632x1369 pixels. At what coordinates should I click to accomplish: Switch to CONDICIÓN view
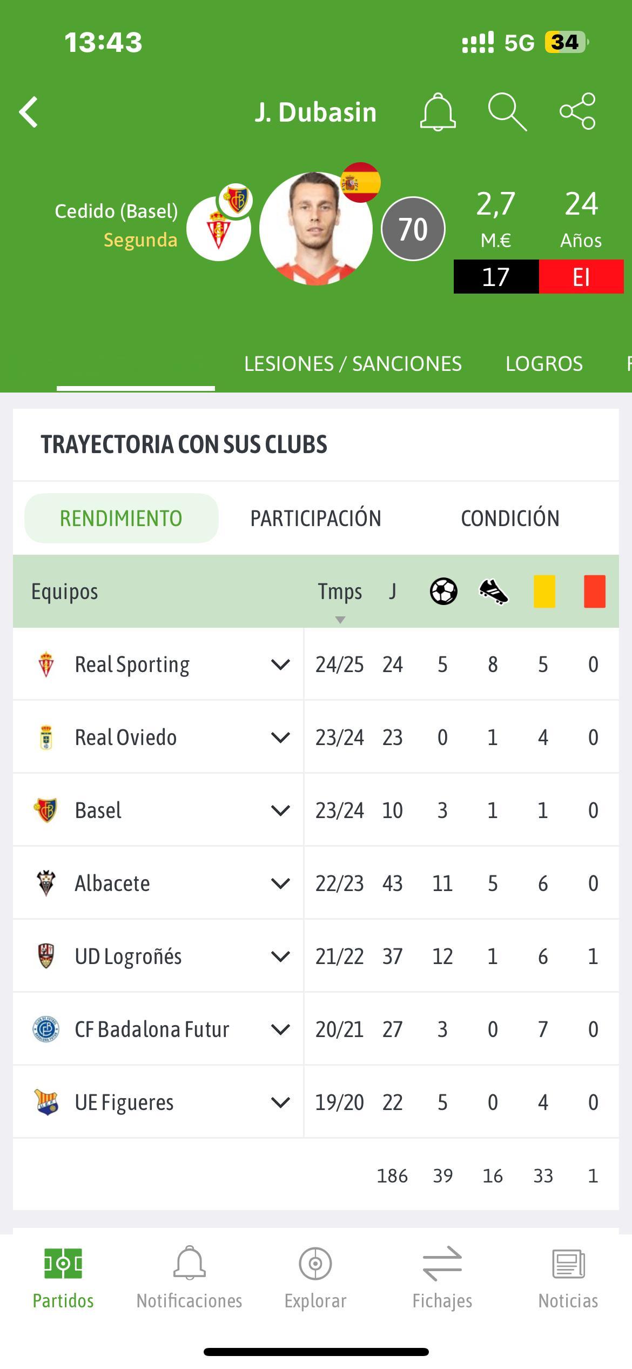coord(510,518)
